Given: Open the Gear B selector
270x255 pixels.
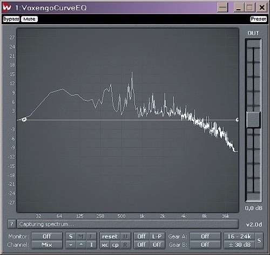Looking at the screenshot, I should 205,245.
